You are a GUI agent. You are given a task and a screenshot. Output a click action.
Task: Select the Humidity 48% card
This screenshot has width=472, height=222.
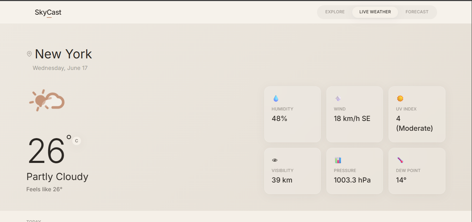pos(293,114)
